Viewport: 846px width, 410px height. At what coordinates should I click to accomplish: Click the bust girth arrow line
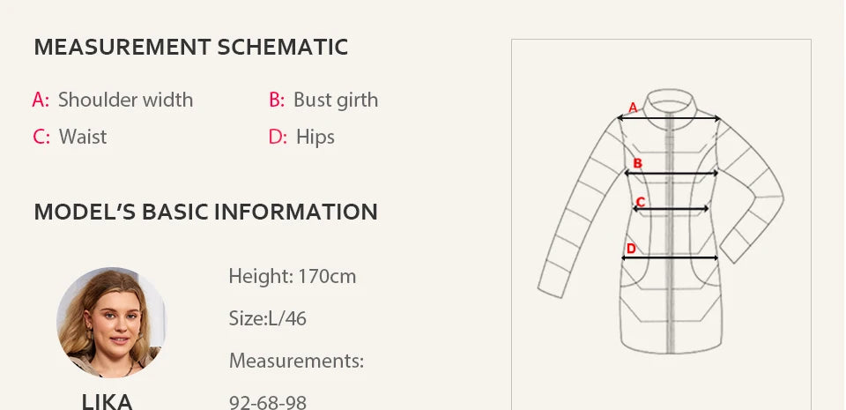pos(672,174)
